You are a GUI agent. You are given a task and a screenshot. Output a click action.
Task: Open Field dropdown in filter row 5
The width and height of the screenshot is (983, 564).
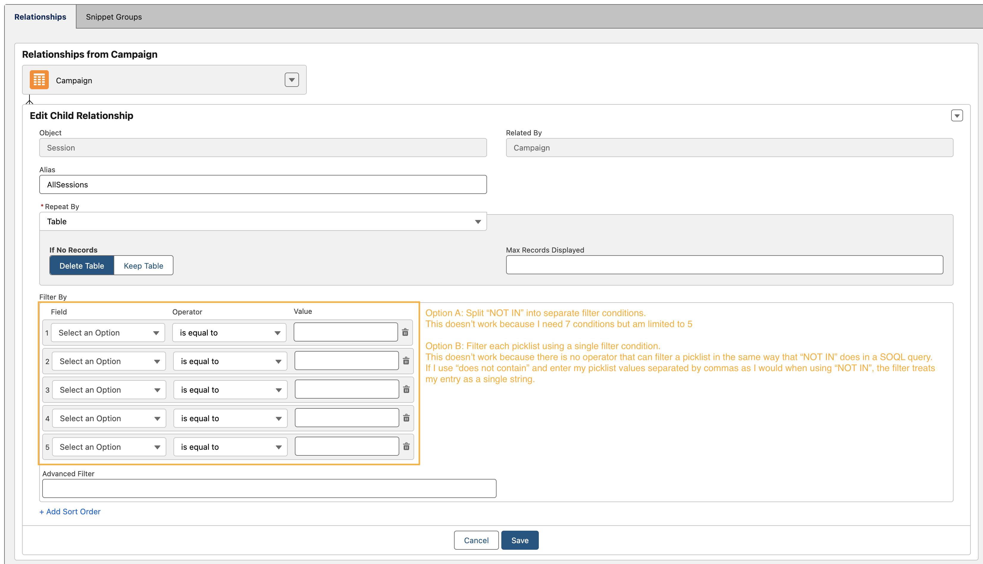[109, 447]
